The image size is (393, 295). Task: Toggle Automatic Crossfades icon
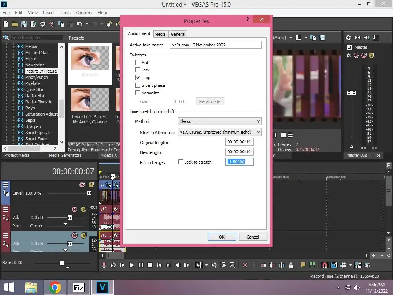pos(334,265)
